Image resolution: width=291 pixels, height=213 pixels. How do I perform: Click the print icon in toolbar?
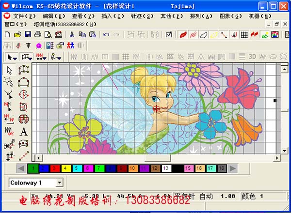tap(37, 34)
